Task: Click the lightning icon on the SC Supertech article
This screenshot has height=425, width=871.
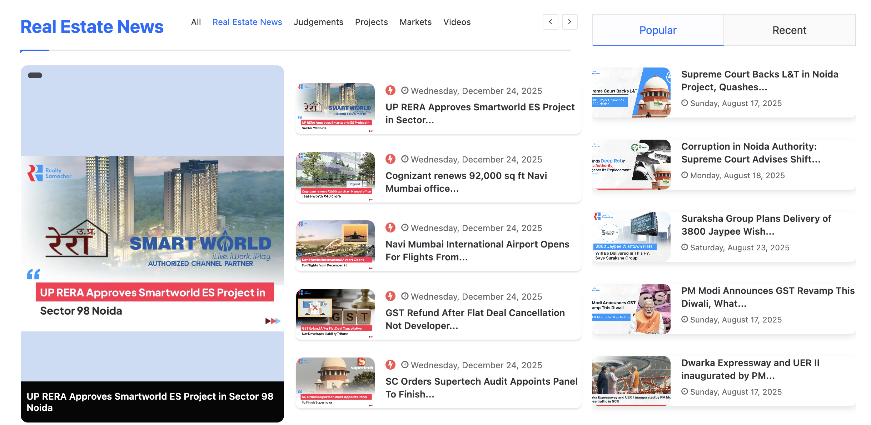Action: 390,365
